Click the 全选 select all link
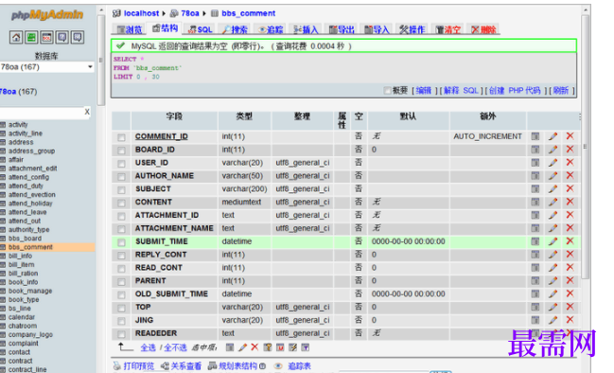 (148, 347)
